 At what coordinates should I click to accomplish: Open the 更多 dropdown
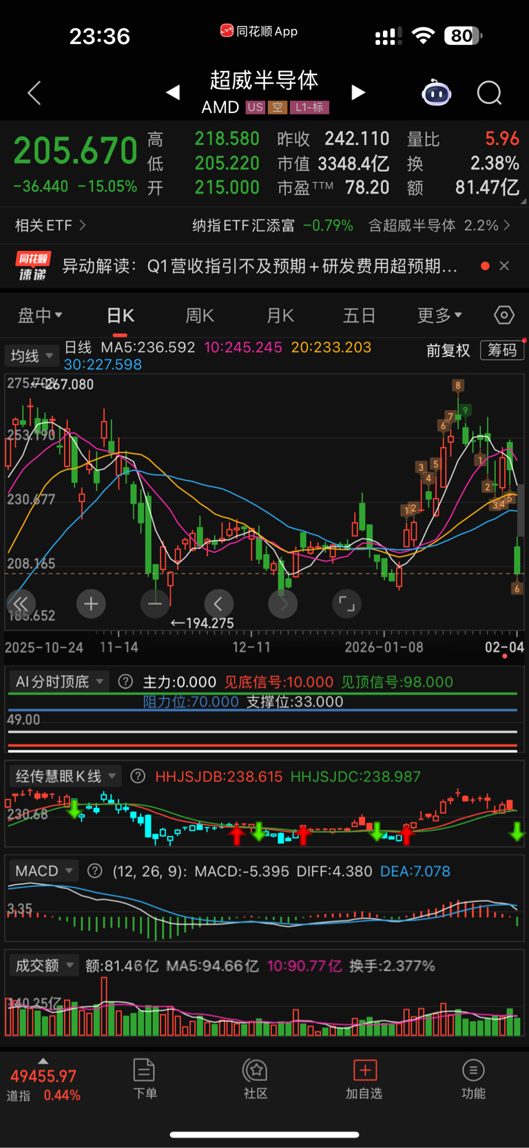439,315
